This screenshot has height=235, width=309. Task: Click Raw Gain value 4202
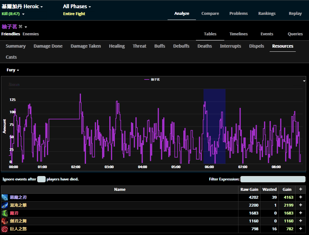point(254,197)
